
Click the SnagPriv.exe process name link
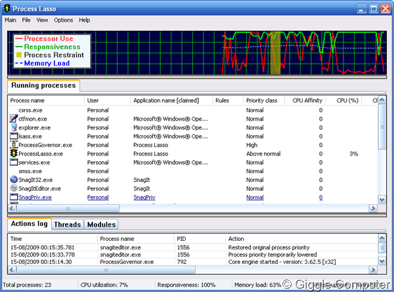point(35,198)
